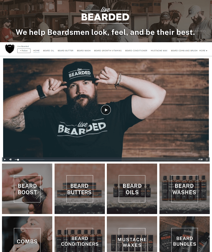Image resolution: width=212 pixels, height=252 pixels.
Task: Open fullscreen mode for the video
Action: pyautogui.click(x=207, y=159)
